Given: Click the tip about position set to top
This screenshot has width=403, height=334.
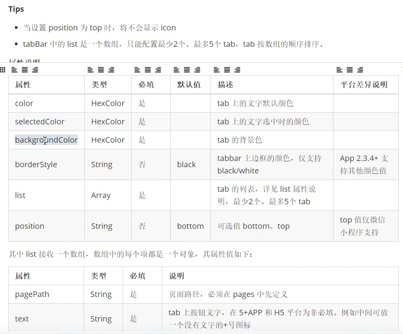Looking at the screenshot, I should tap(100, 28).
